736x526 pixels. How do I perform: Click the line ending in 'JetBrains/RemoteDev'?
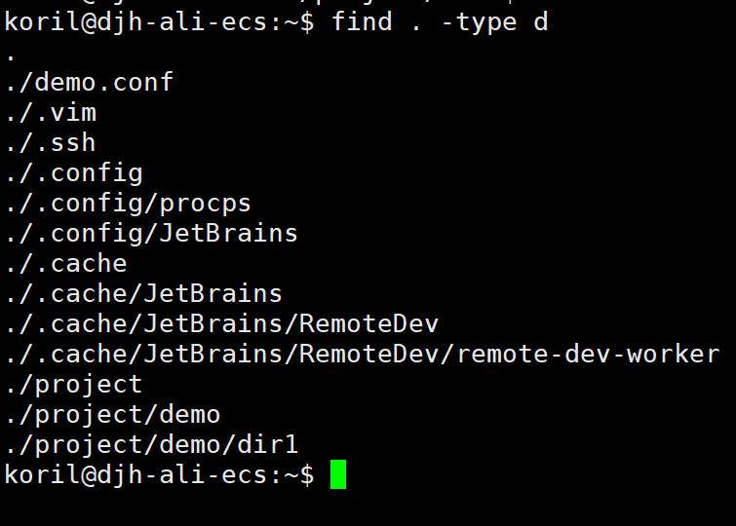(x=221, y=323)
